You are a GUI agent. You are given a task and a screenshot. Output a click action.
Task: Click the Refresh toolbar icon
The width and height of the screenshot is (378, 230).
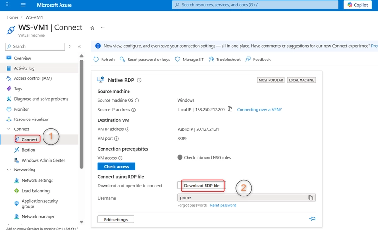96,59
